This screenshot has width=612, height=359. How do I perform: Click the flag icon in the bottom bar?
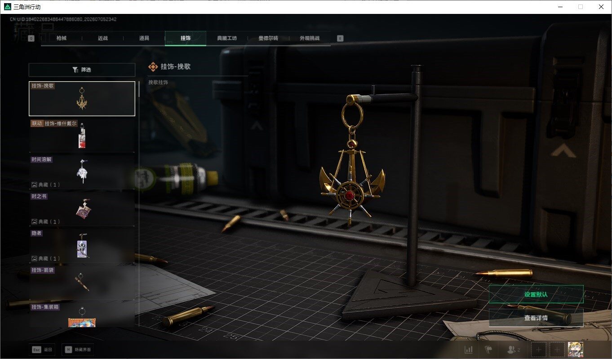coord(488,350)
